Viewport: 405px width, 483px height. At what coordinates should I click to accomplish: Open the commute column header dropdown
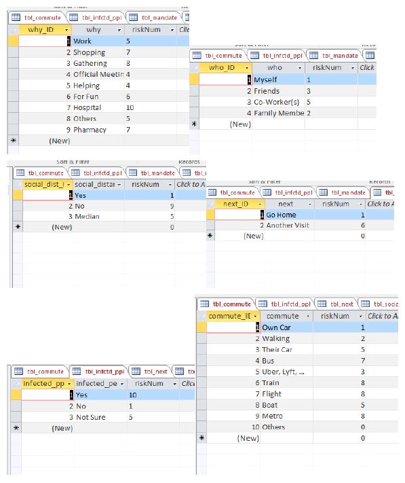point(308,317)
